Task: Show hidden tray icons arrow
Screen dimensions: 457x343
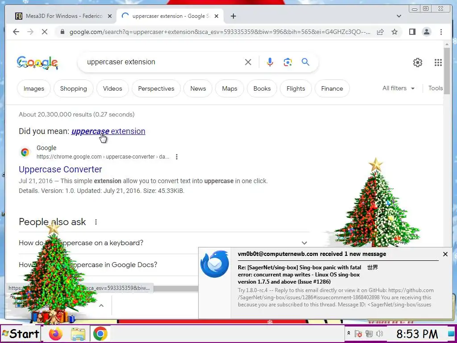Action: pyautogui.click(x=349, y=333)
